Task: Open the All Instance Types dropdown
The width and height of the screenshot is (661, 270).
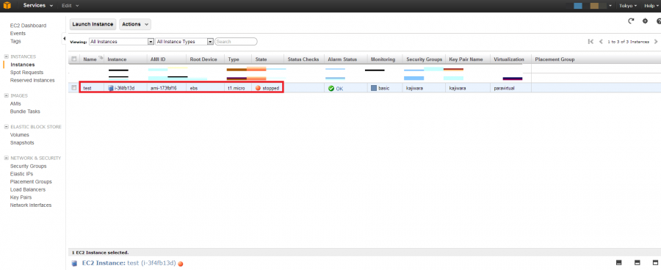Action: click(184, 42)
